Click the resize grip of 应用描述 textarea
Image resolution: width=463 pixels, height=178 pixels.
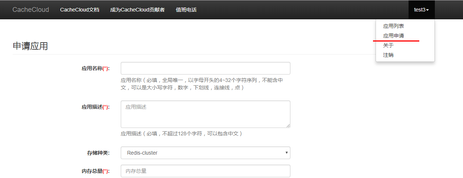(x=287, y=125)
